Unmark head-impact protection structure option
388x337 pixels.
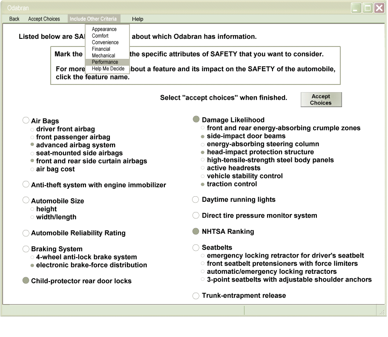(x=203, y=152)
